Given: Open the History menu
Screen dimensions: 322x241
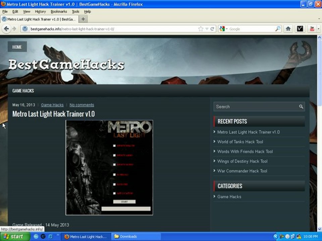Looking at the screenshot, I should (x=40, y=11).
